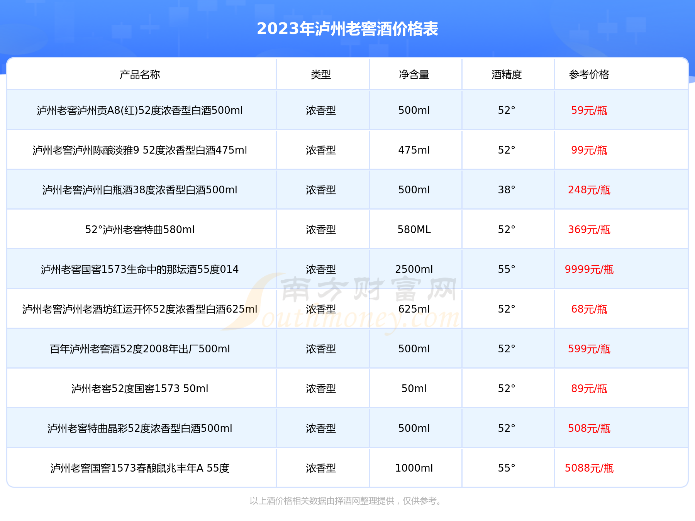
Task: Click the price 9999元/瓶
Action: coord(589,269)
